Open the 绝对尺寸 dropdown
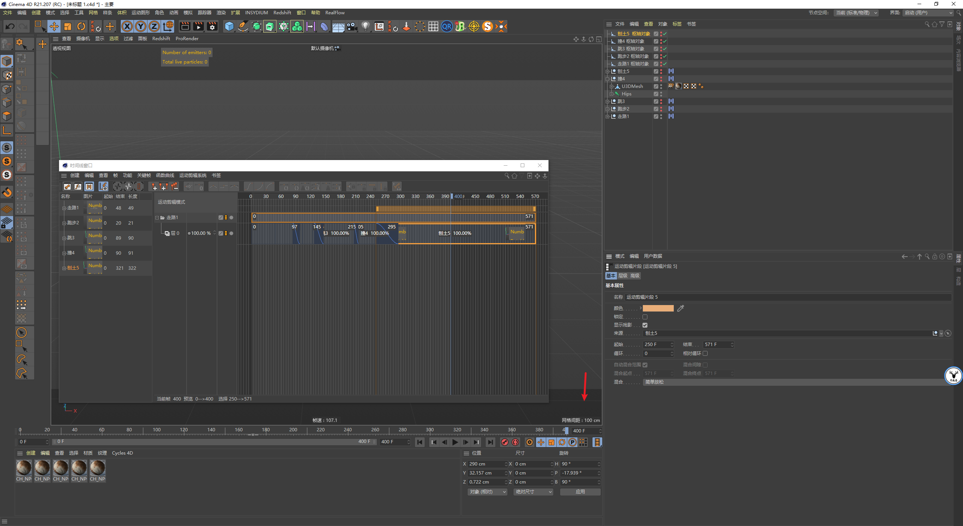The width and height of the screenshot is (963, 526). (x=533, y=492)
